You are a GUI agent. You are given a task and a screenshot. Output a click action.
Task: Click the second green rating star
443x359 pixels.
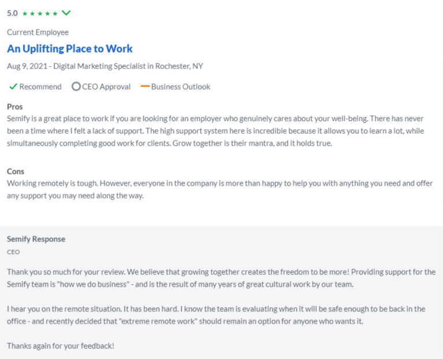32,13
